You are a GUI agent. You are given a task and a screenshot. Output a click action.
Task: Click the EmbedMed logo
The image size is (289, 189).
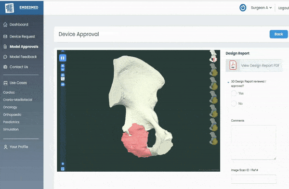(x=10, y=8)
